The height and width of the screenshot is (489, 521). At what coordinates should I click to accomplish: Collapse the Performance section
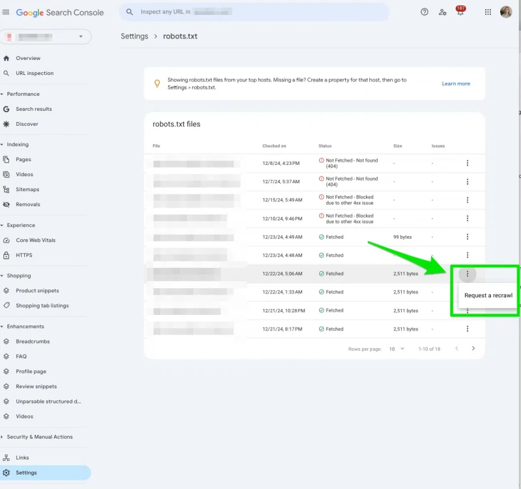[x=2, y=94]
